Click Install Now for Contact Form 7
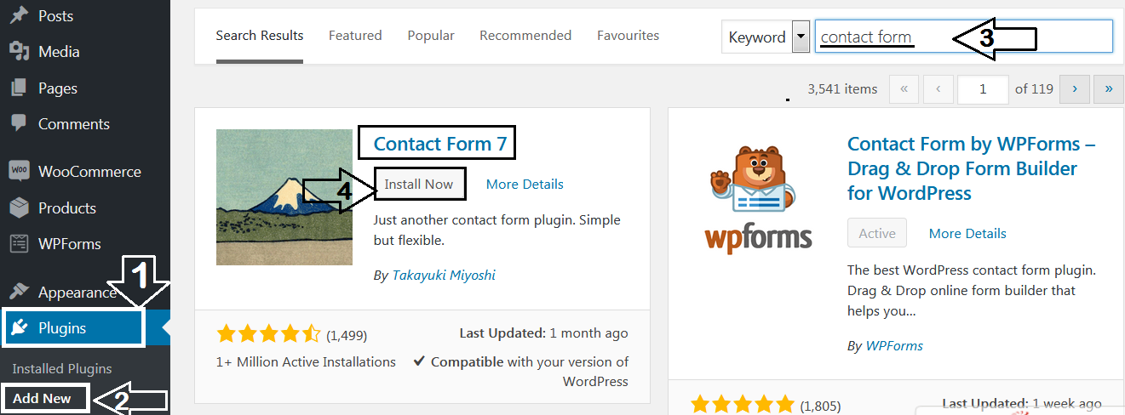Screen dimensions: 1125x415 419,184
